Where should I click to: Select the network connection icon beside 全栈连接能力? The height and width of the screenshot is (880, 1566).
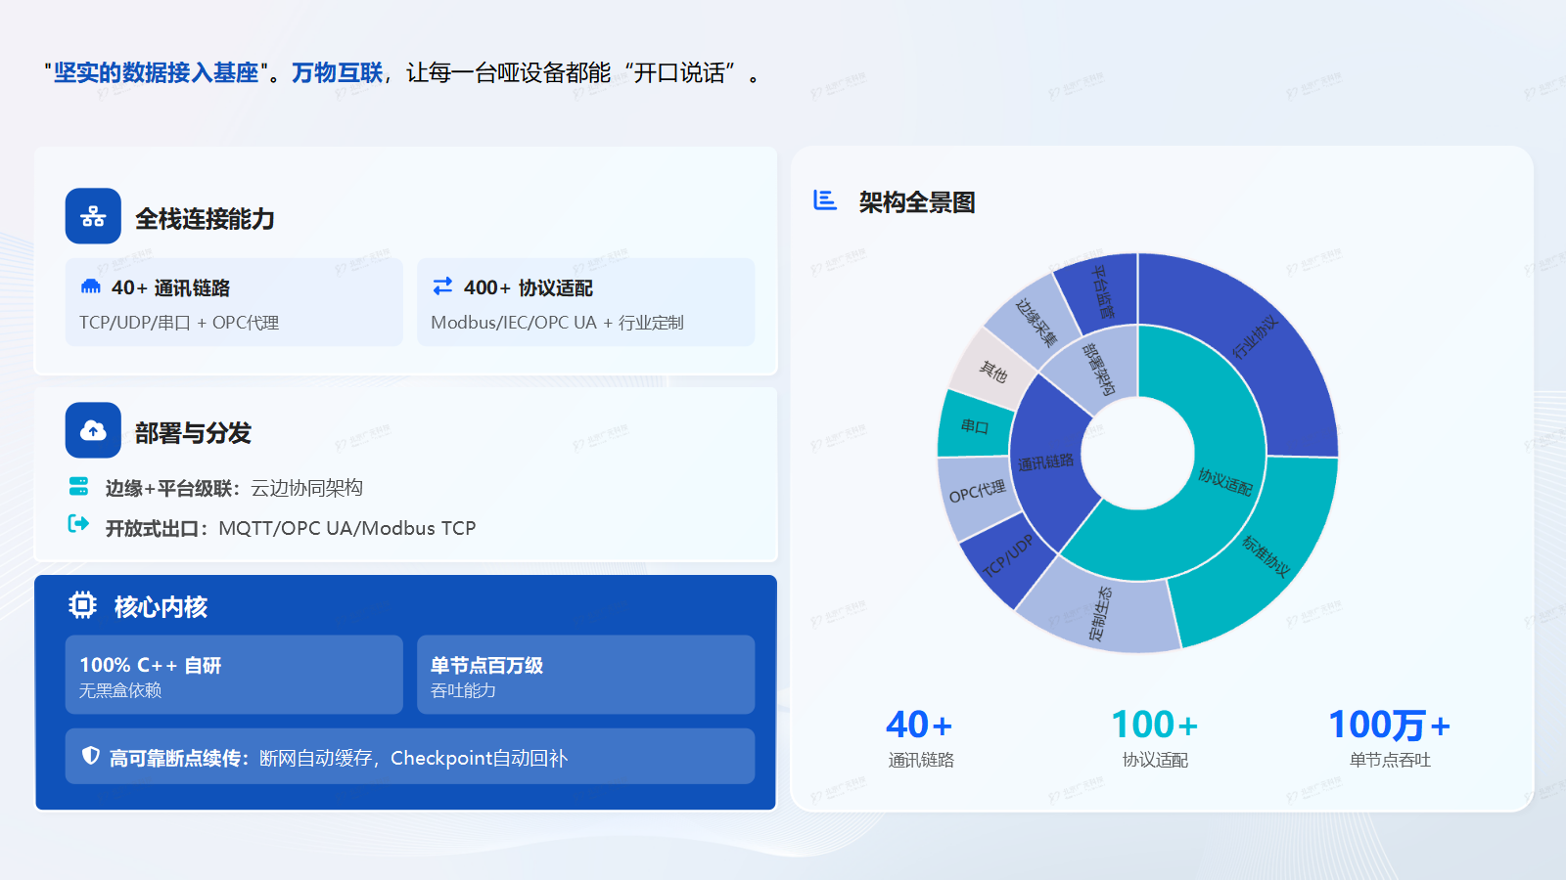[92, 216]
